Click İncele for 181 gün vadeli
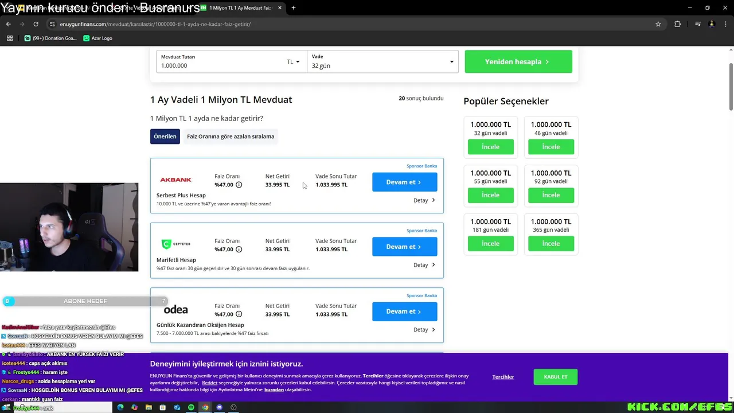The width and height of the screenshot is (734, 413). pyautogui.click(x=490, y=244)
